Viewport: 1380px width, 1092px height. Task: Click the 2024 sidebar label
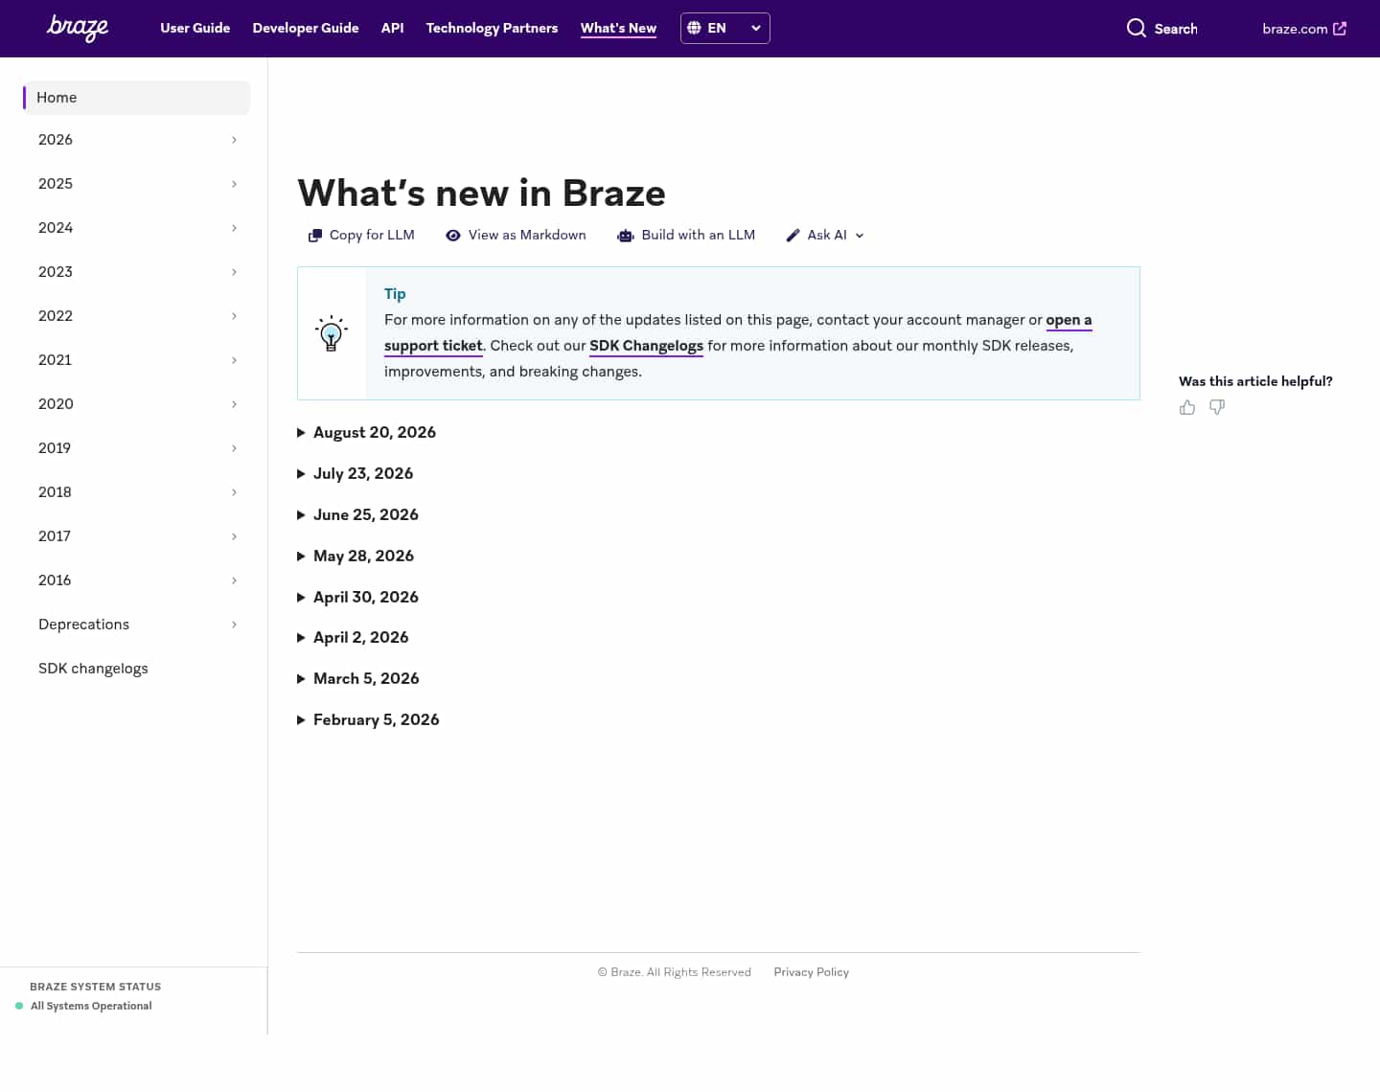[x=56, y=228]
